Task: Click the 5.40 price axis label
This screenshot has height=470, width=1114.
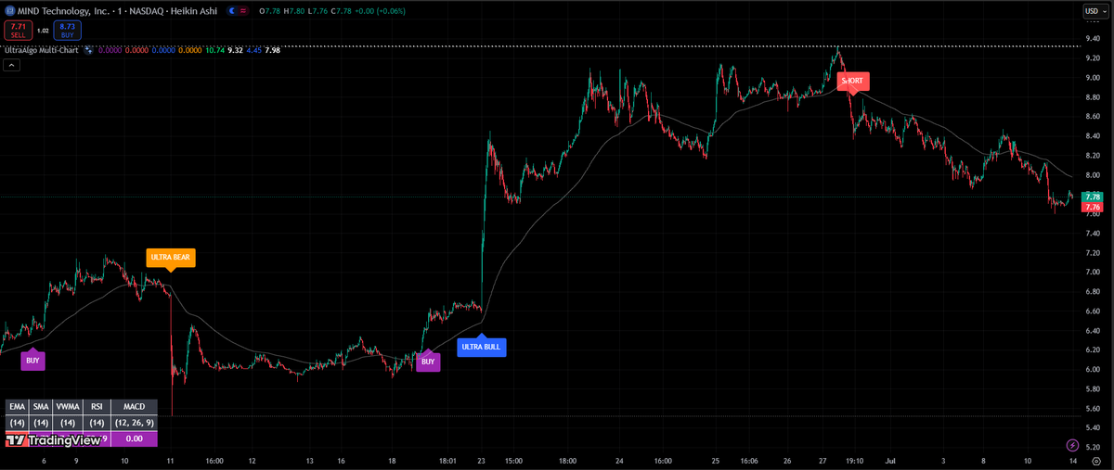Action: tap(1093, 428)
